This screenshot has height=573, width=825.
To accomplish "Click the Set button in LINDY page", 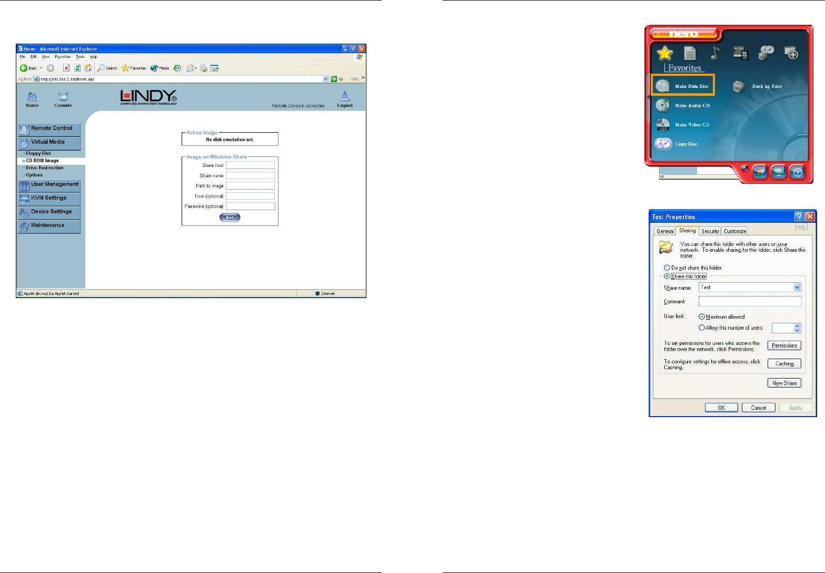I will pyautogui.click(x=230, y=218).
